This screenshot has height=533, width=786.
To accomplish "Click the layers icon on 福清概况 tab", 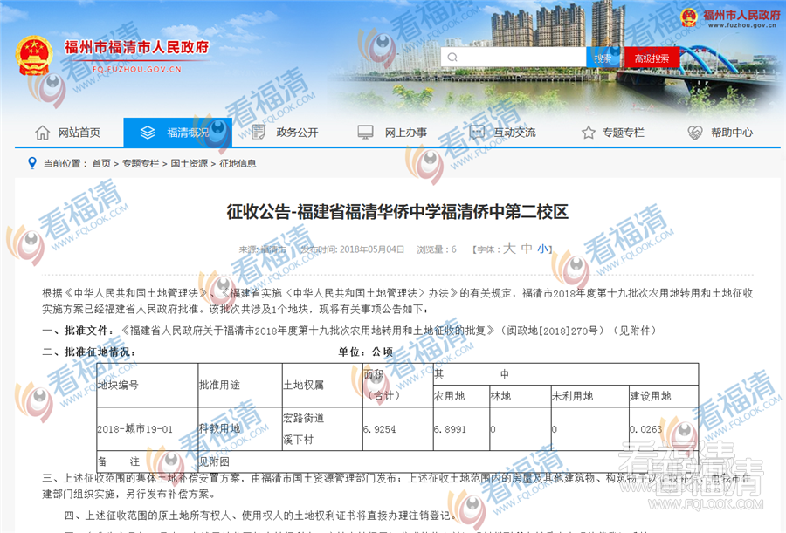I will pyautogui.click(x=148, y=133).
